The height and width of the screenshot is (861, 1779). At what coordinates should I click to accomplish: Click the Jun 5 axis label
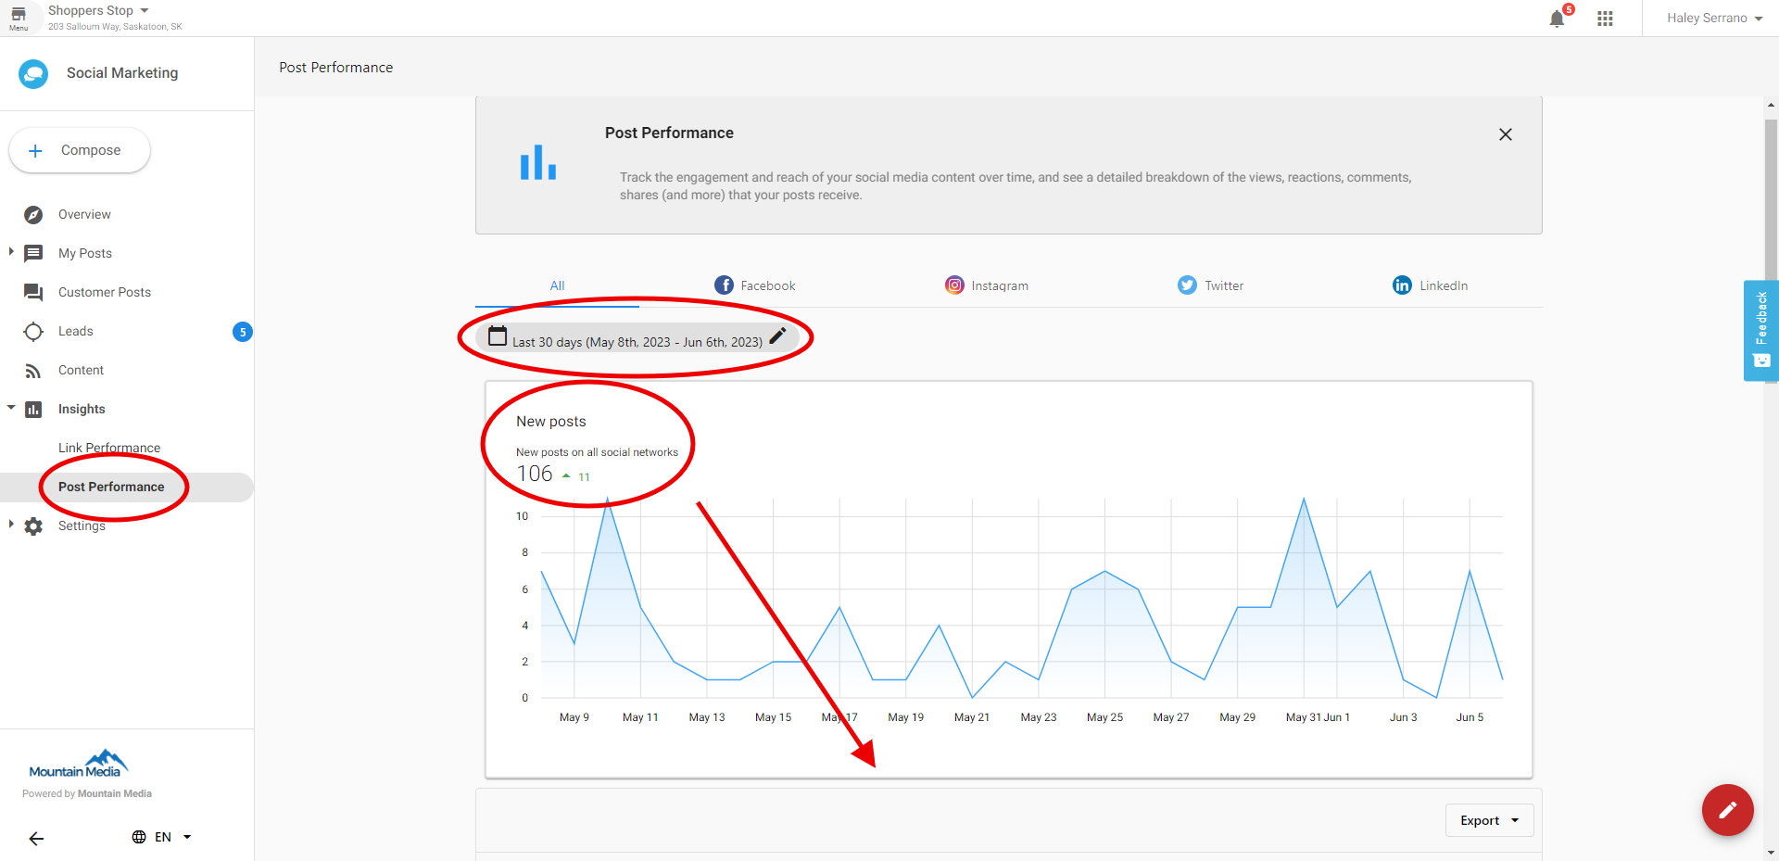(x=1470, y=717)
